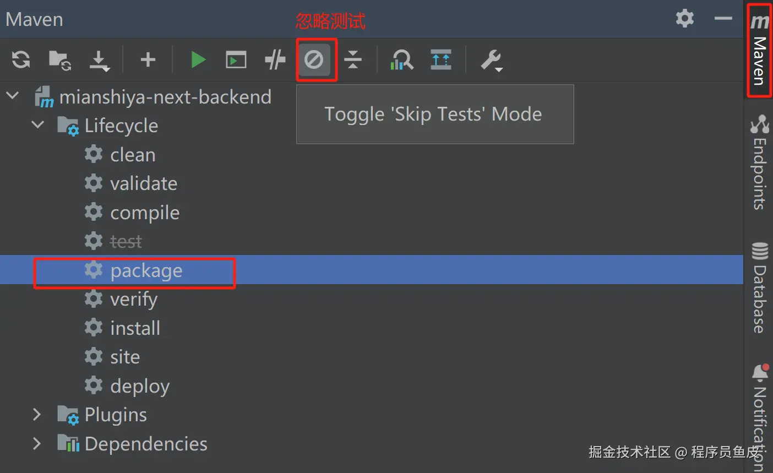This screenshot has height=473, width=773.
Task: Click Generate Sources and Update Folders icon
Action: pyautogui.click(x=59, y=60)
